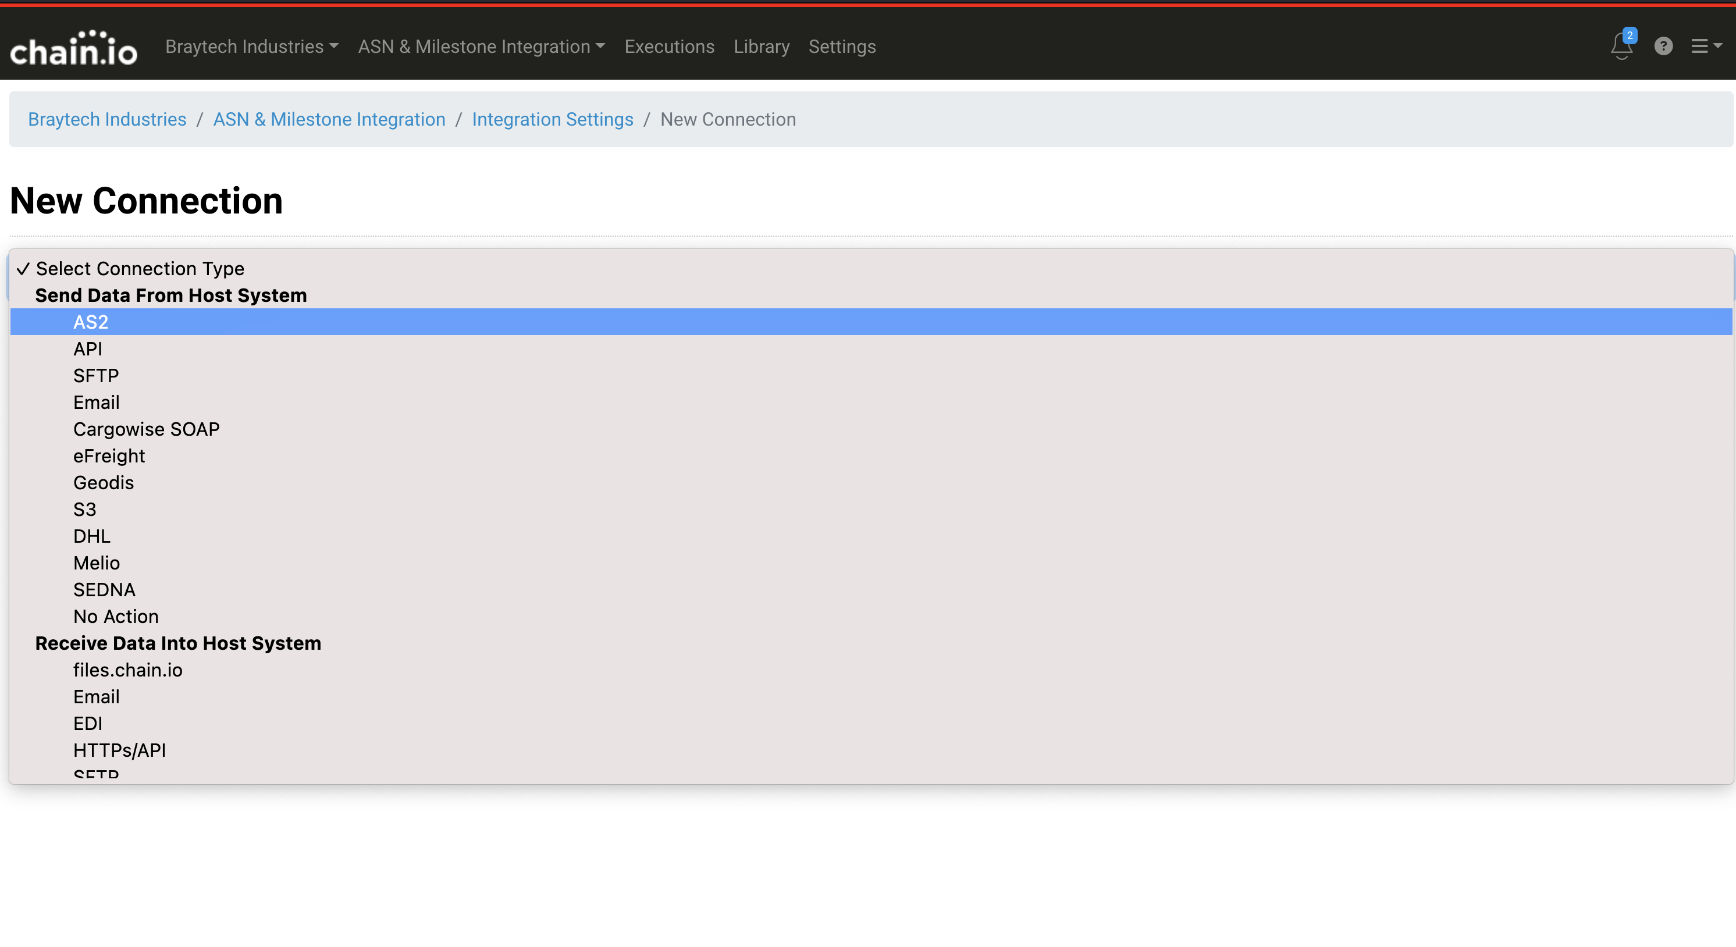
Task: Select the HTTPs/API option
Action: click(871, 750)
